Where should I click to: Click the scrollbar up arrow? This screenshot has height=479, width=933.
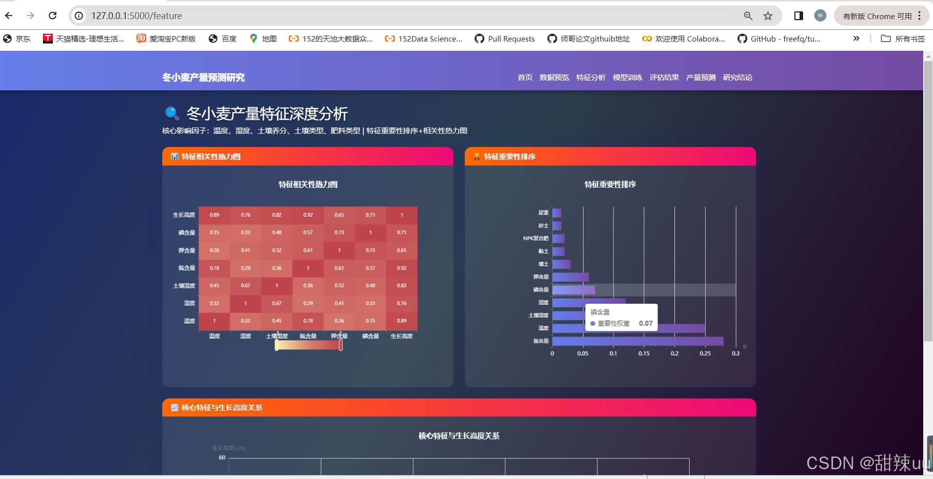click(928, 56)
